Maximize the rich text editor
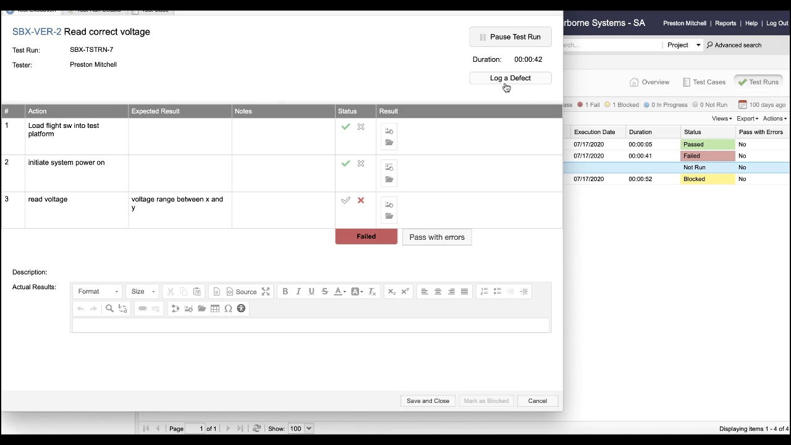The width and height of the screenshot is (791, 445). click(x=266, y=292)
